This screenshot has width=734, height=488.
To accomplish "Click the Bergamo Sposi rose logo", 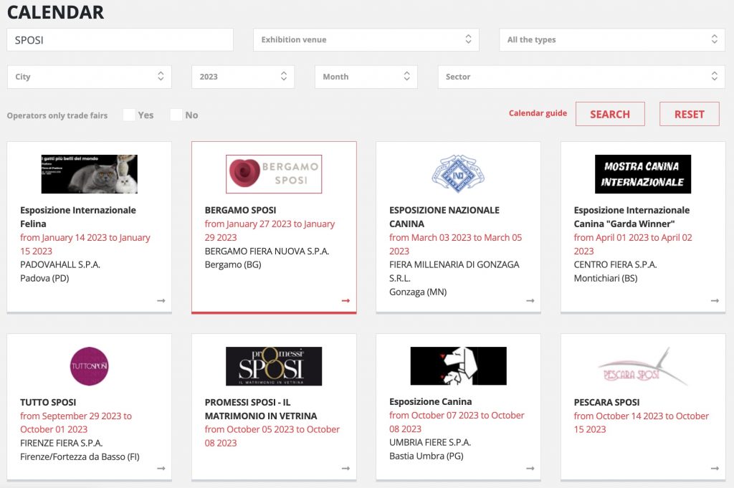I will pos(274,174).
